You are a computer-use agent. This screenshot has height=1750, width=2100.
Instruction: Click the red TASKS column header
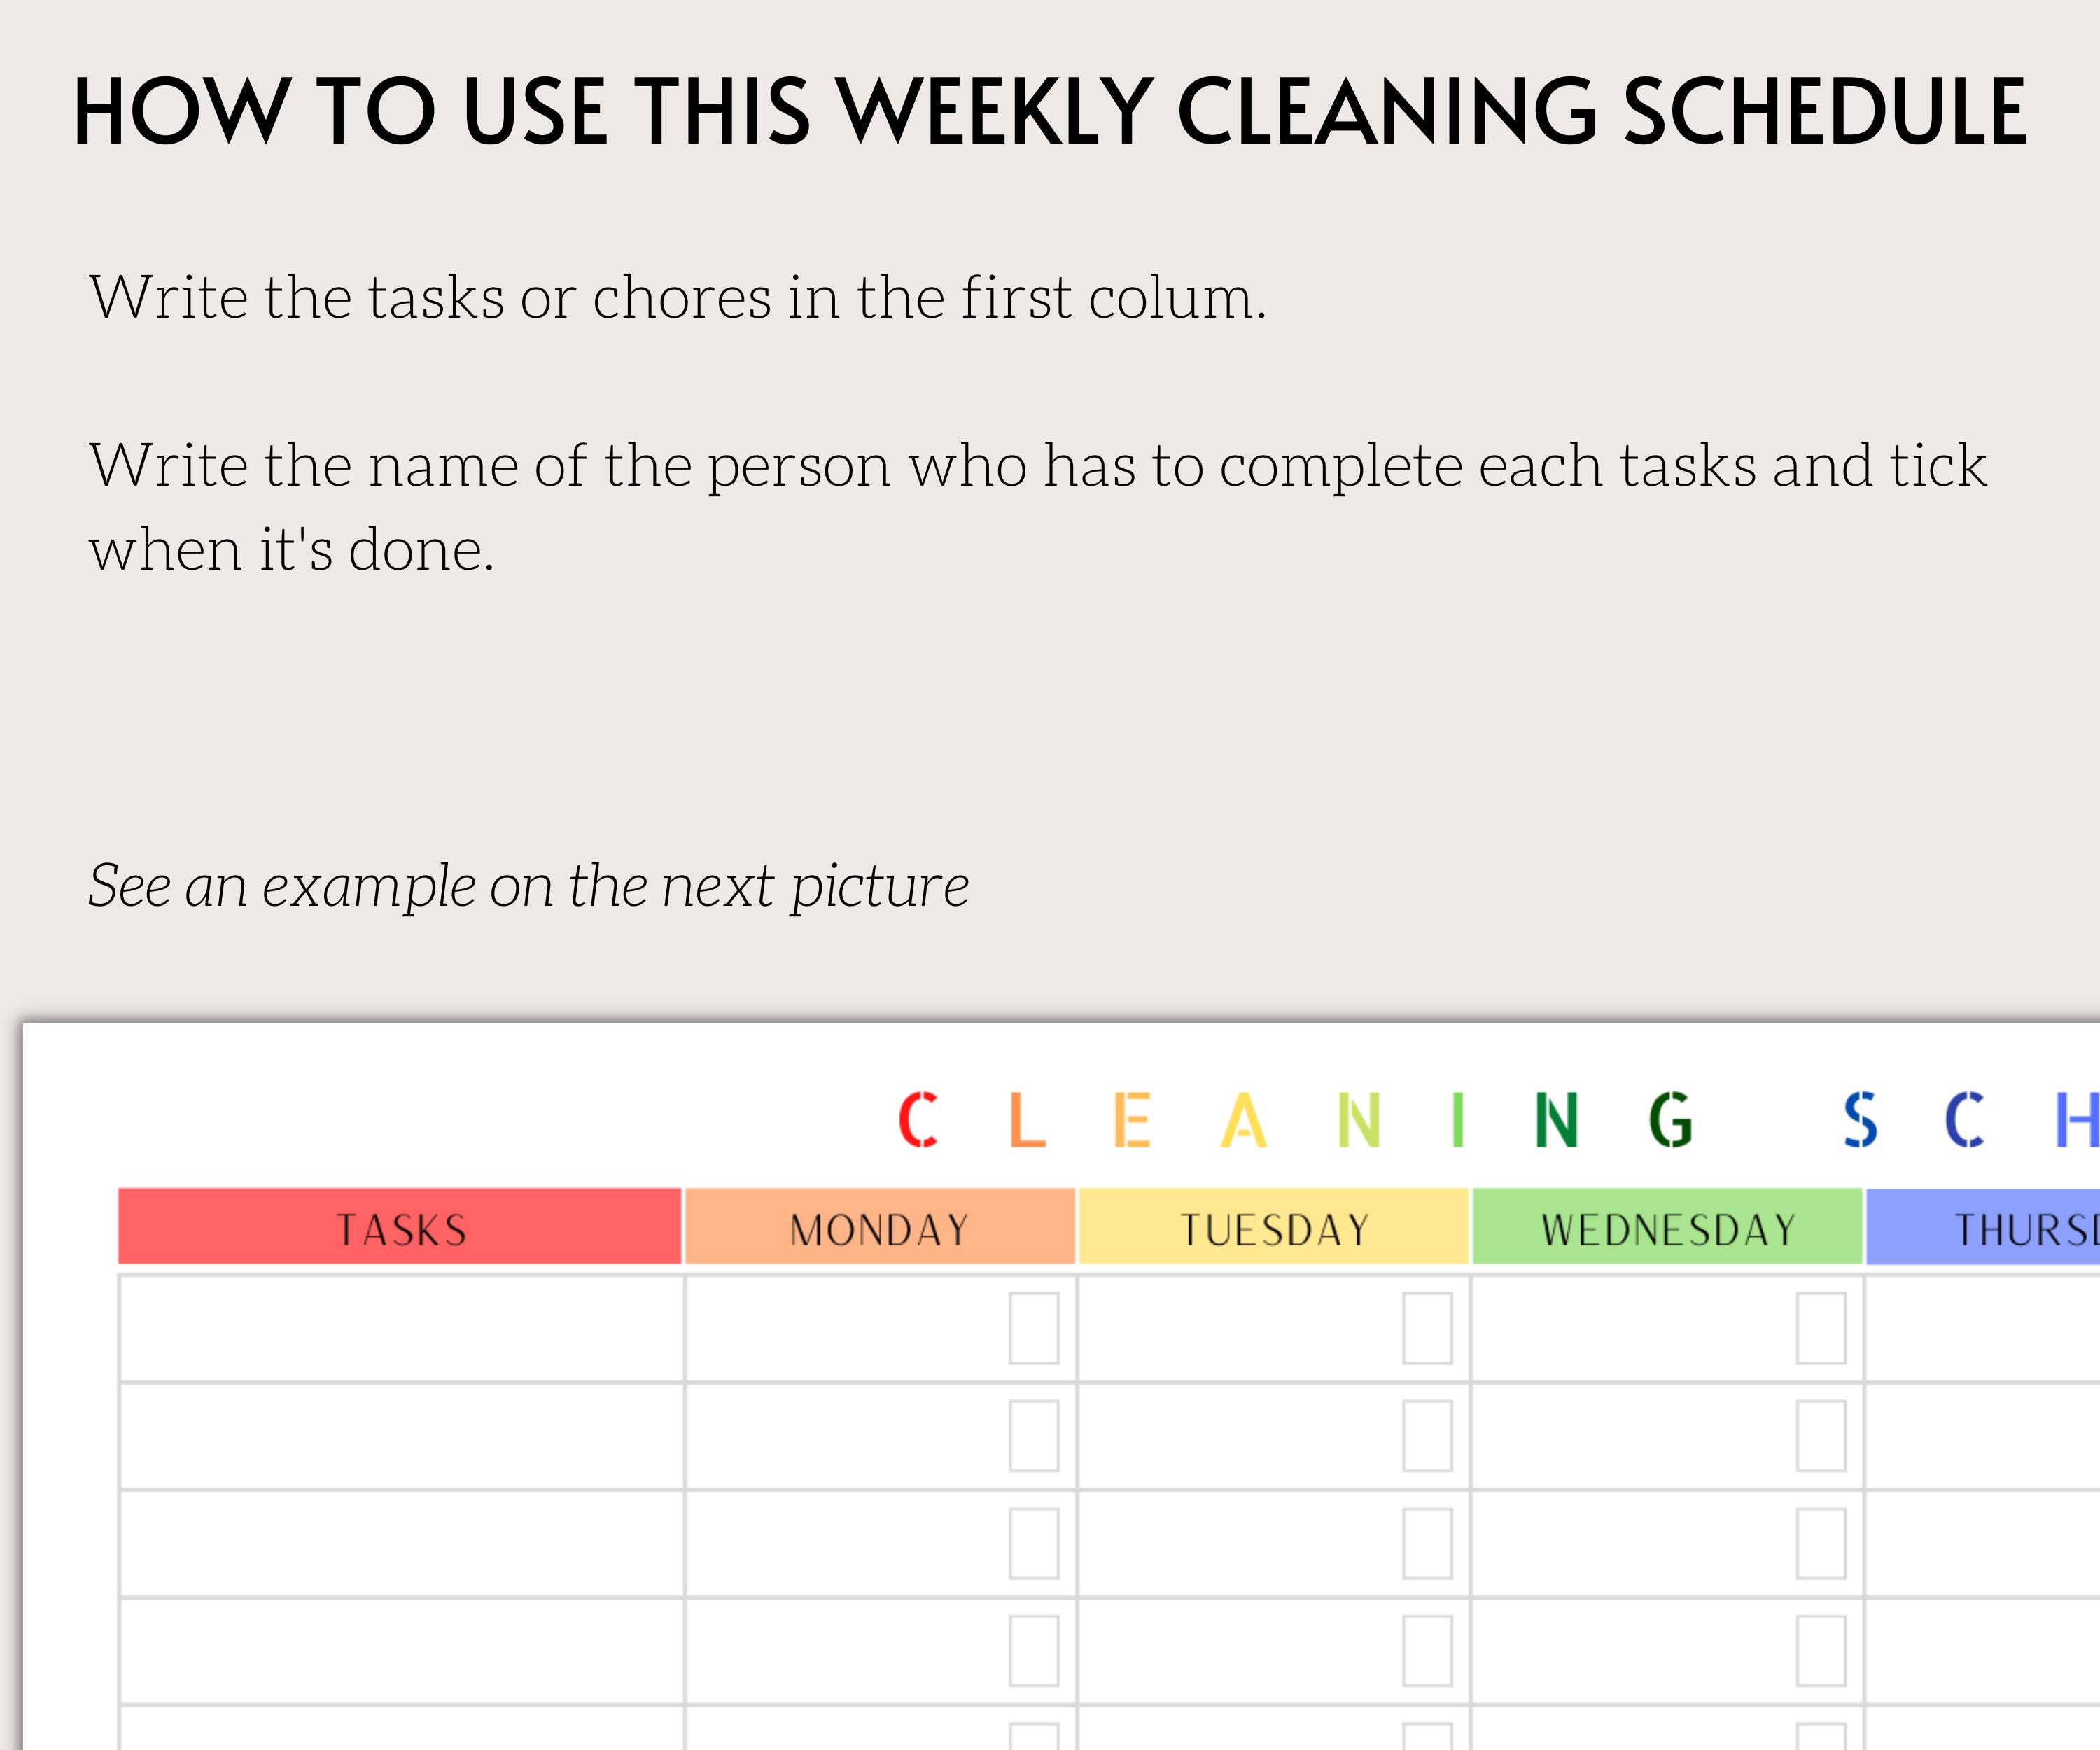[400, 1227]
